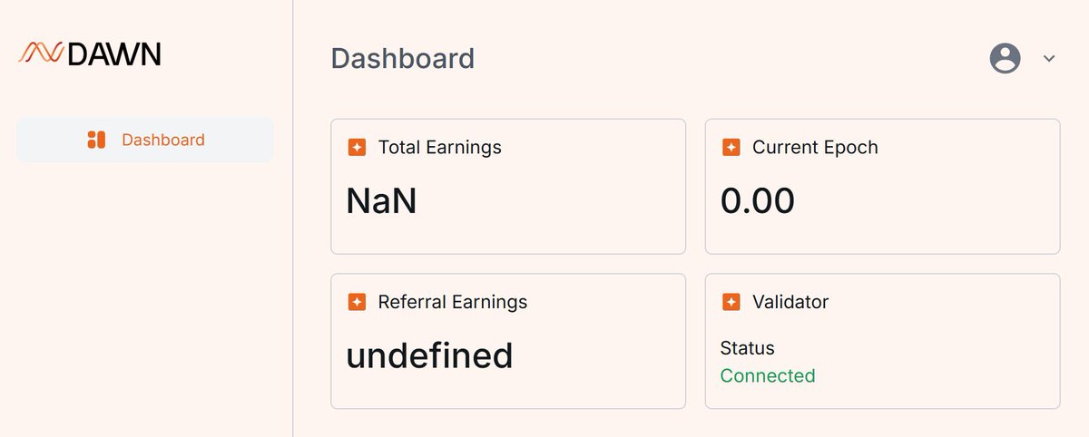Click the green Connected status text
The width and height of the screenshot is (1089, 437).
768,375
